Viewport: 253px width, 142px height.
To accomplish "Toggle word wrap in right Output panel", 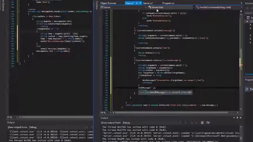I will 208,123.
